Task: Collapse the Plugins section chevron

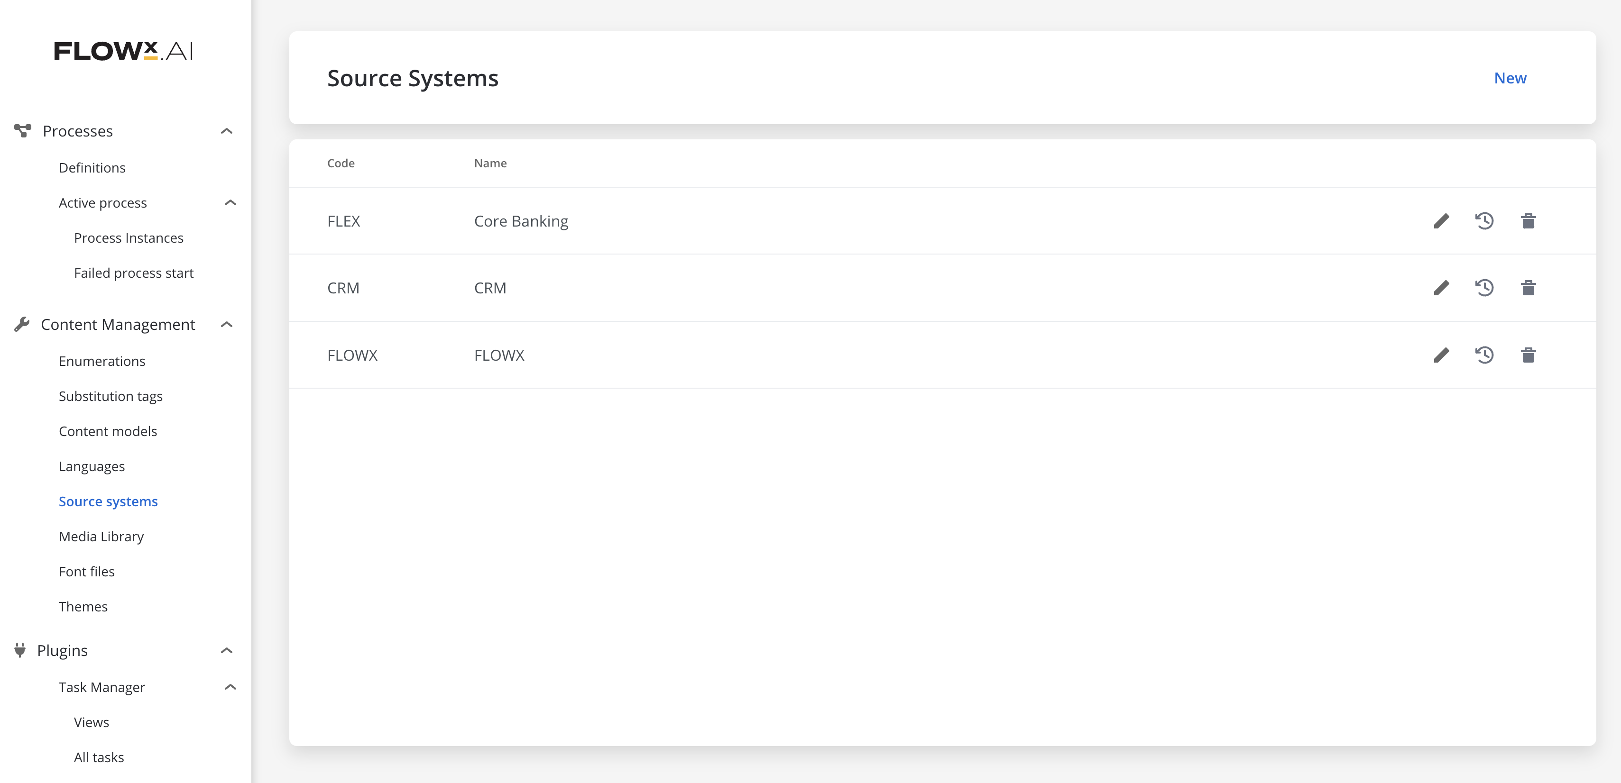Action: 227,650
